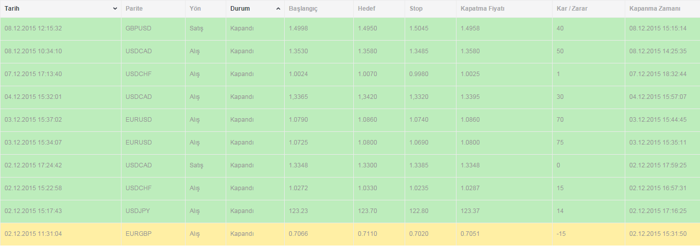Sort by the Tarih column header
The height and width of the screenshot is (246, 700).
click(12, 9)
